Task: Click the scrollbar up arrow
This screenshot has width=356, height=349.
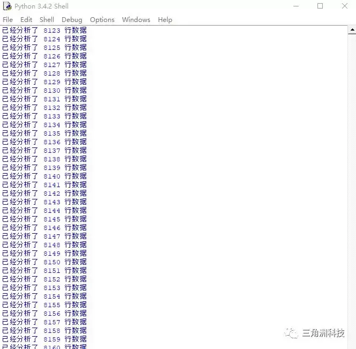Action: [352, 30]
